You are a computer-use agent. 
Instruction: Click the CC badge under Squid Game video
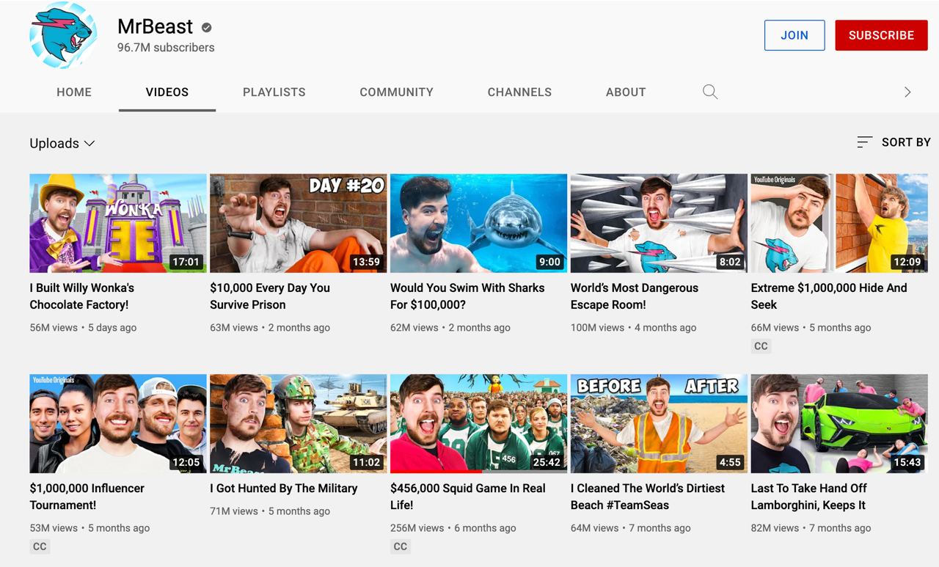[400, 546]
